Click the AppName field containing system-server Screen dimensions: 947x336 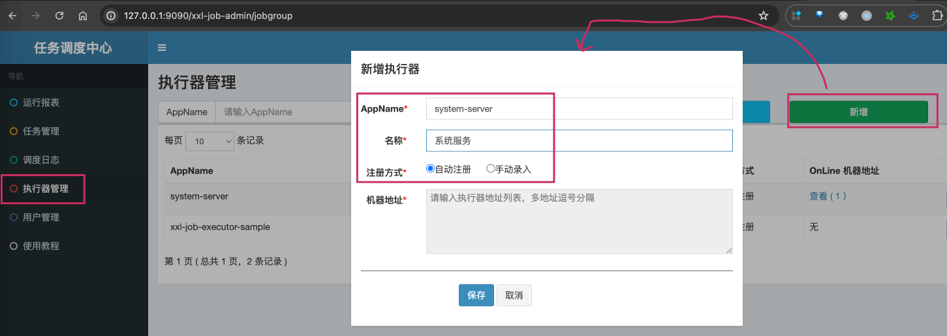(x=579, y=109)
